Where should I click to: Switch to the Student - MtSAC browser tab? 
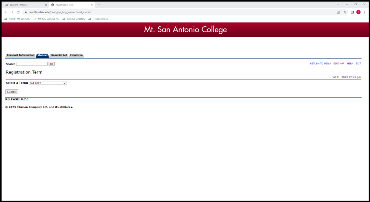tap(26, 5)
